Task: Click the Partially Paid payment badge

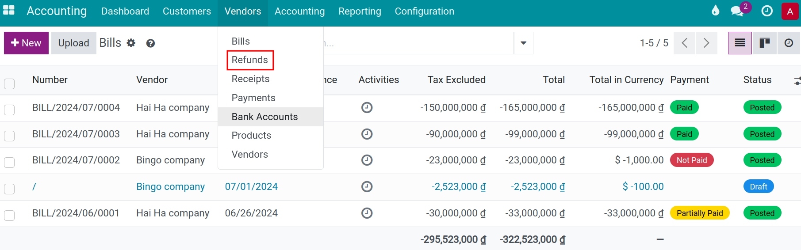Action: pyautogui.click(x=699, y=213)
